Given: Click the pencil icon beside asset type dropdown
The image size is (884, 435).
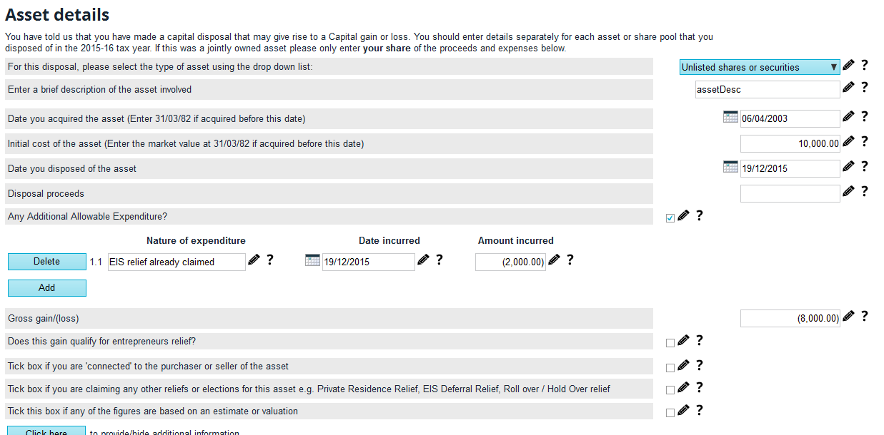Looking at the screenshot, I should click(x=848, y=66).
